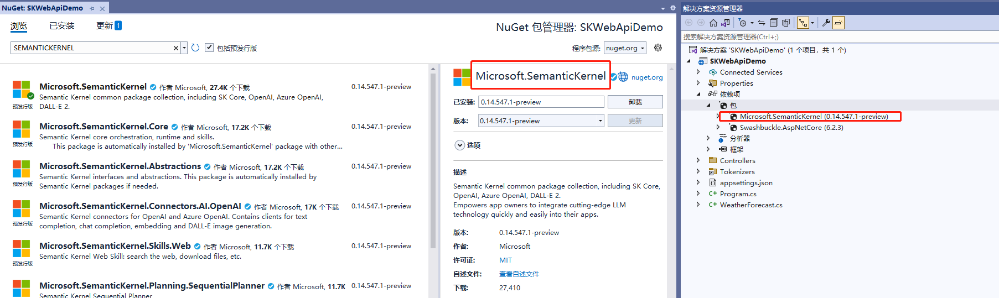Expand the 分析器 analyzers node
This screenshot has width=999, height=298.
708,138
